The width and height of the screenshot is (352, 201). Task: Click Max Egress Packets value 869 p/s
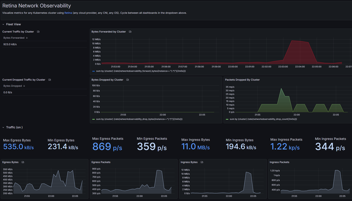click(x=107, y=147)
